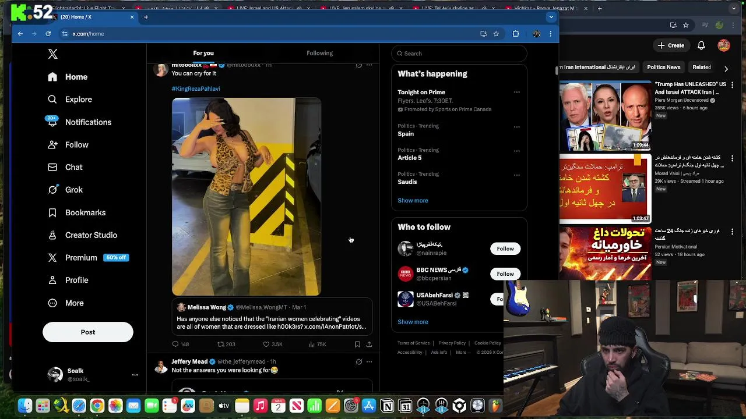Open menu for the Piers Morgan video

[733, 85]
